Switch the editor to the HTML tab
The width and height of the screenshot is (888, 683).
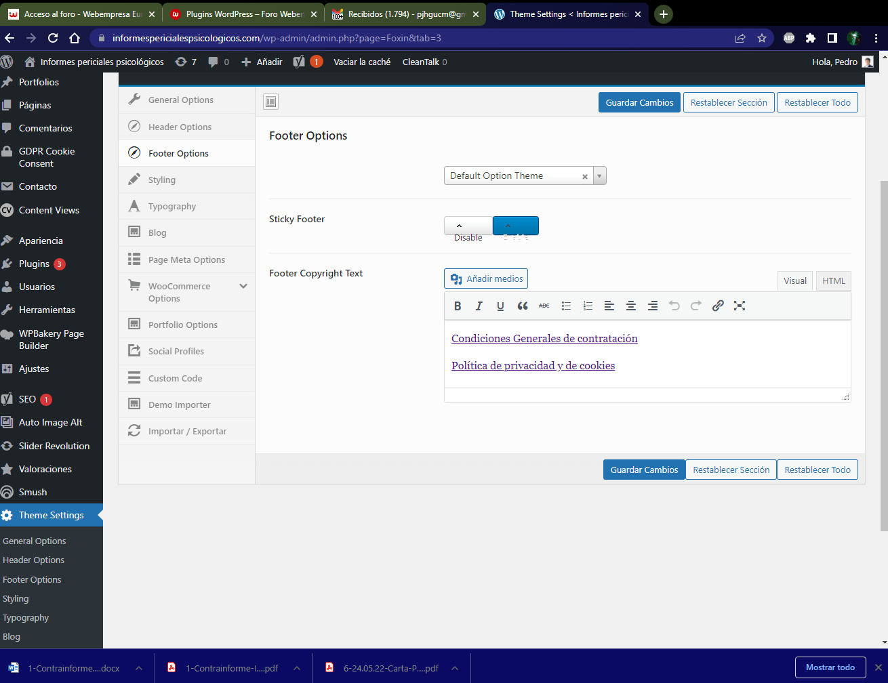tap(834, 281)
